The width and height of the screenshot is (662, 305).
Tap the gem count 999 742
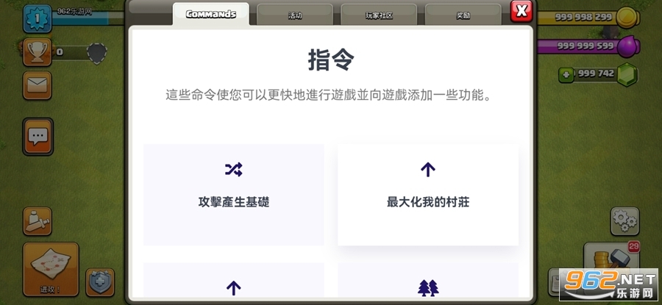(x=596, y=73)
